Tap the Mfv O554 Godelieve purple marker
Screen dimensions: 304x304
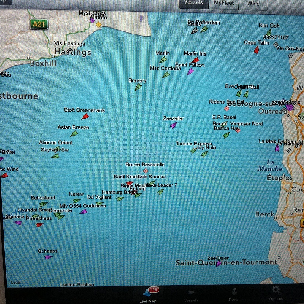point(83,212)
